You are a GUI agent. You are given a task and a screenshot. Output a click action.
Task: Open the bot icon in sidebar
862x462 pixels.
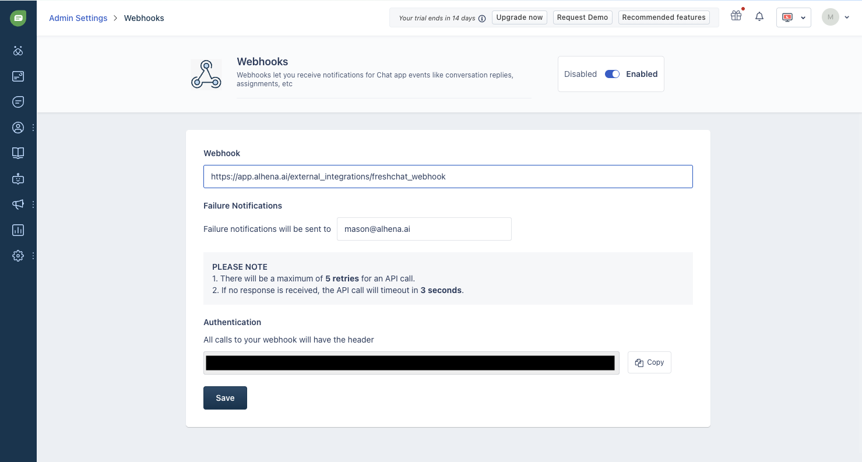(18, 179)
